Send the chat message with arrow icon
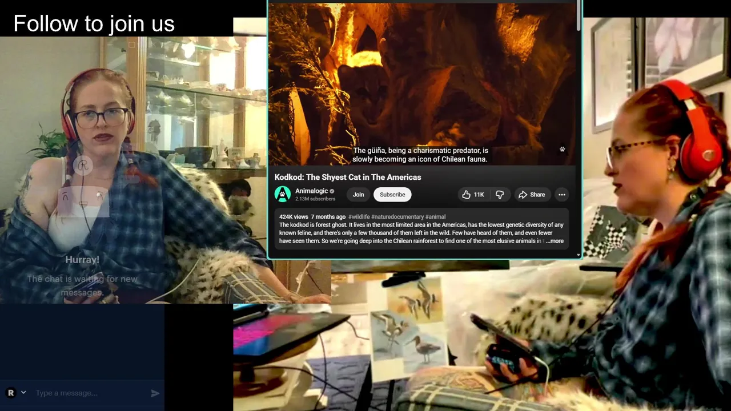 pyautogui.click(x=155, y=393)
